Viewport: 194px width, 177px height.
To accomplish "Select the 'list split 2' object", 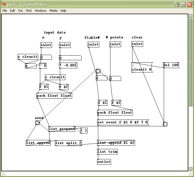I will [x=68, y=143].
